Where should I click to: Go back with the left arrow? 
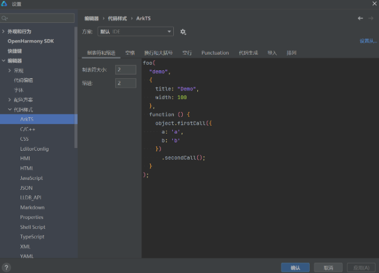coord(360,18)
